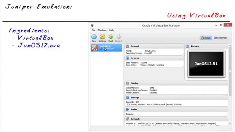Image resolution: width=235 pixels, height=132 pixels.
Task: Click Operating System FreeBSD value
Action: 148,53
